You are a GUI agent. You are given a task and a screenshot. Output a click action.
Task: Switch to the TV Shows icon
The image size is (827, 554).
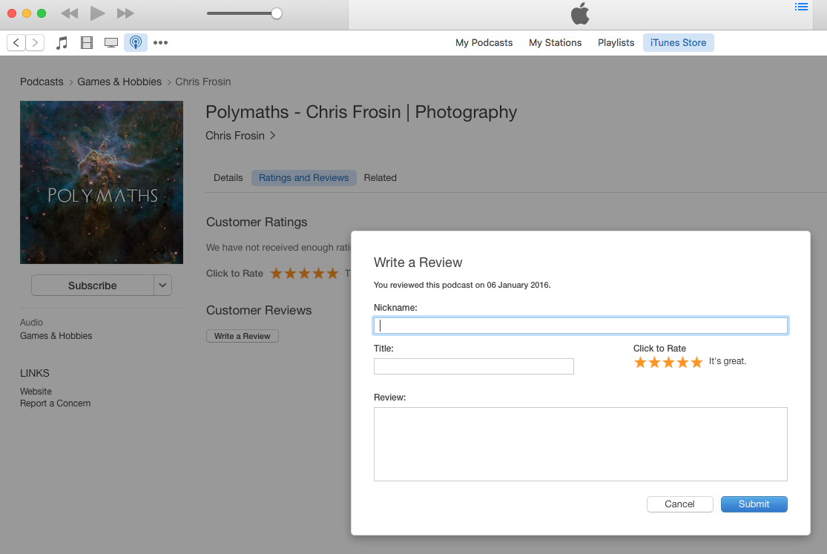pos(111,43)
